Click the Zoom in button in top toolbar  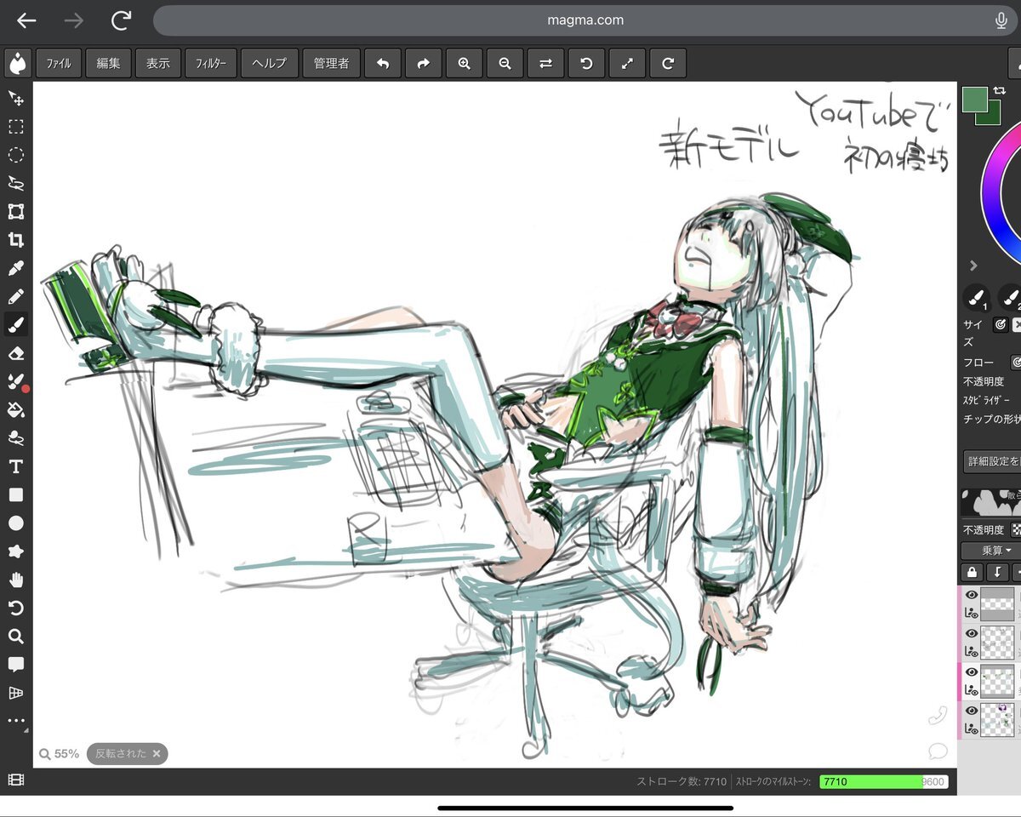point(464,63)
